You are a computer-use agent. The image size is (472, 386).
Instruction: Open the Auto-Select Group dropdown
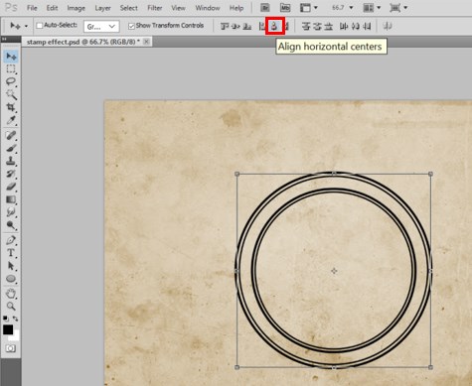click(101, 27)
